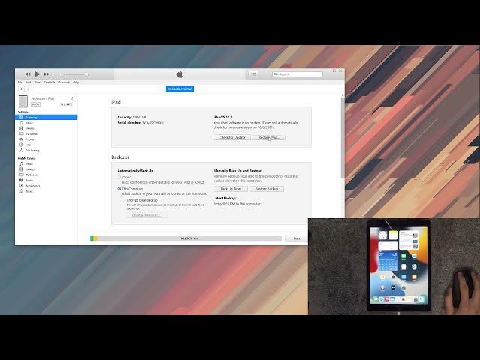Adjust the iTunes volume slider
480x360 pixels.
click(75, 74)
